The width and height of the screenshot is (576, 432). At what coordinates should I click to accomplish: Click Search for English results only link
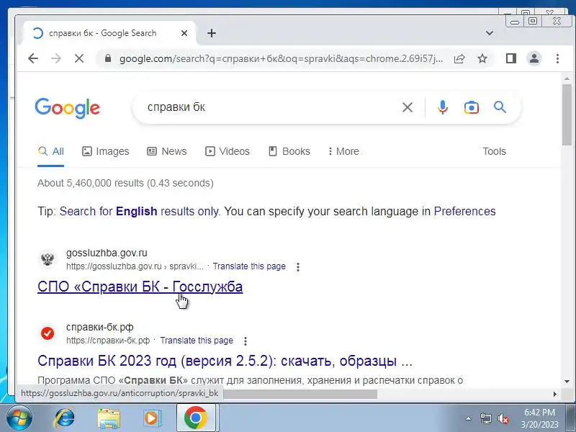(139, 211)
